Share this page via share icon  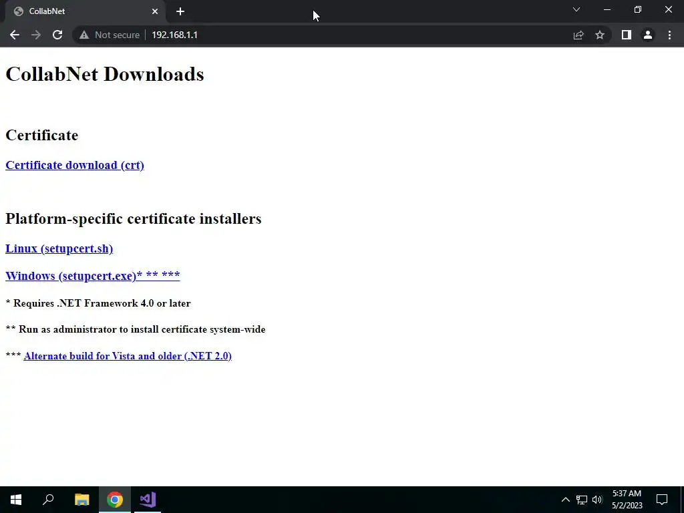point(578,35)
